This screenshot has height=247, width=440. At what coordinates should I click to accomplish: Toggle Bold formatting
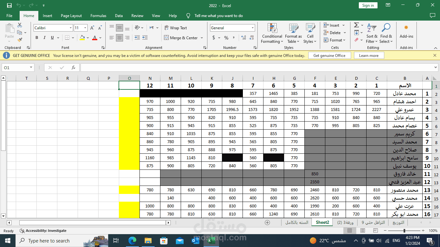pyautogui.click(x=37, y=38)
